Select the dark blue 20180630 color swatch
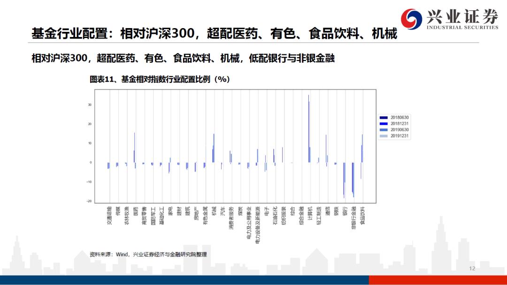Screen dimensions: 507x285 pos(384,117)
